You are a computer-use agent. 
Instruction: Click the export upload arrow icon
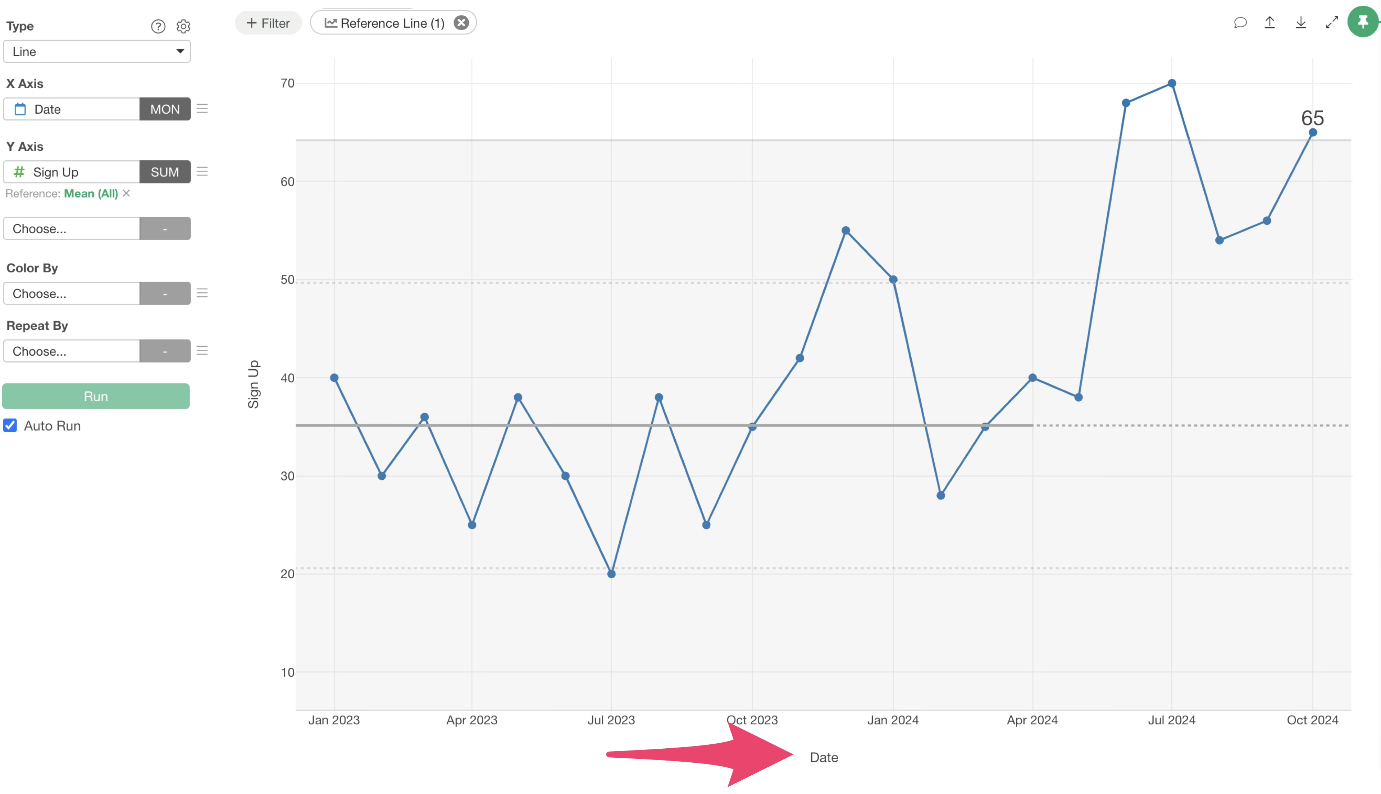1270,22
